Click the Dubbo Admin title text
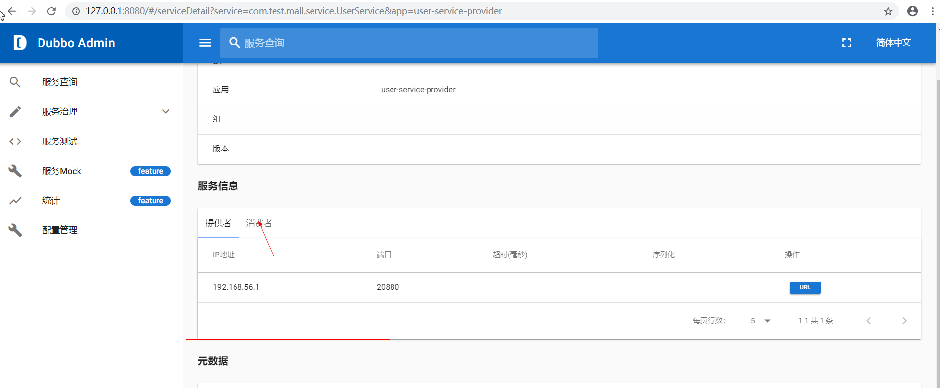The image size is (940, 388). [76, 43]
